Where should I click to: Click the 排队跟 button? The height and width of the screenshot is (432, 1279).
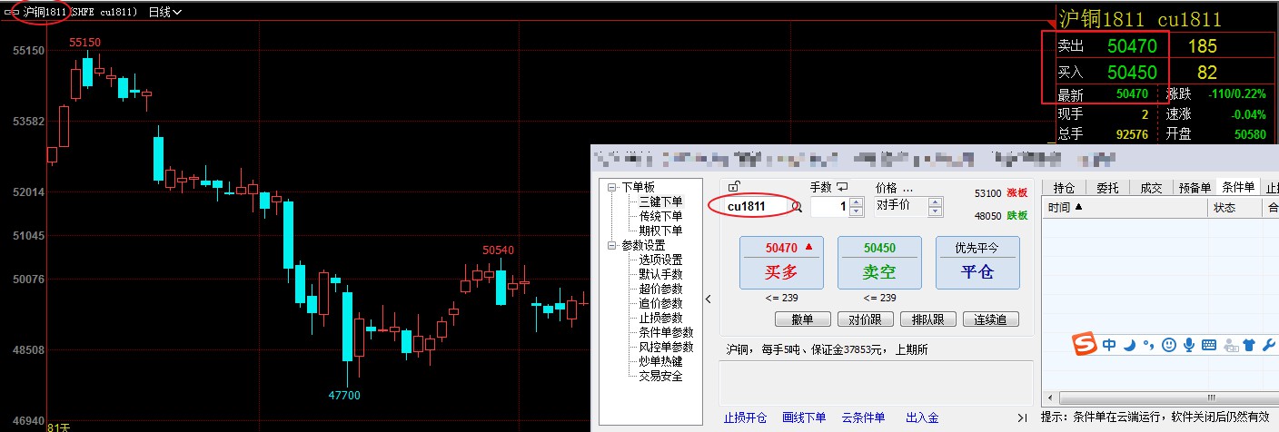[927, 319]
